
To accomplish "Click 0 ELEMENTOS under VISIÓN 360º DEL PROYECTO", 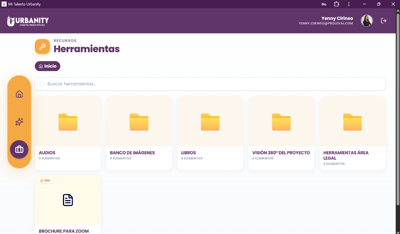I will coord(263,159).
